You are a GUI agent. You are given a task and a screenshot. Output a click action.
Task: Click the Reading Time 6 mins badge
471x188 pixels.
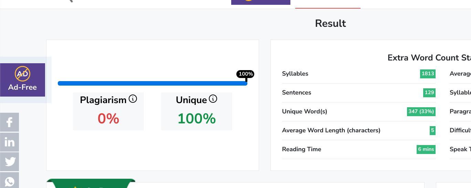click(426, 150)
